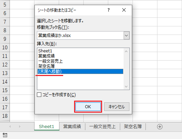Click the dialog help question mark icon
The width and height of the screenshot is (182, 139).
(109, 10)
